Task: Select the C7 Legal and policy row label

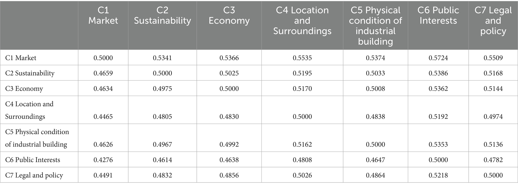Action: [34, 175]
